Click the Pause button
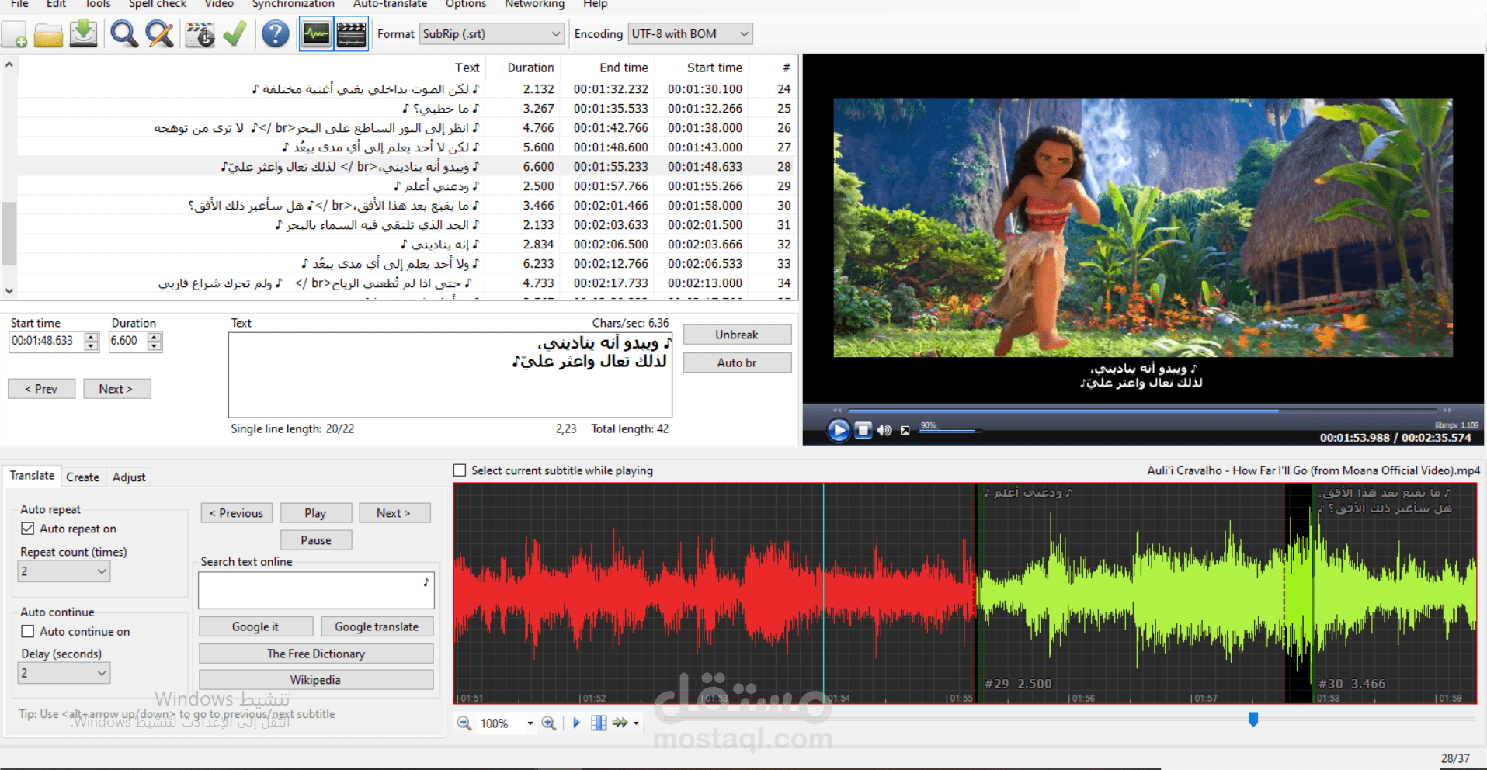The image size is (1487, 770). click(316, 540)
